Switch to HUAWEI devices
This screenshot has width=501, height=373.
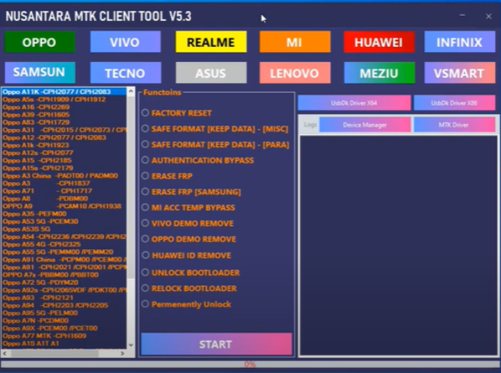pyautogui.click(x=379, y=42)
